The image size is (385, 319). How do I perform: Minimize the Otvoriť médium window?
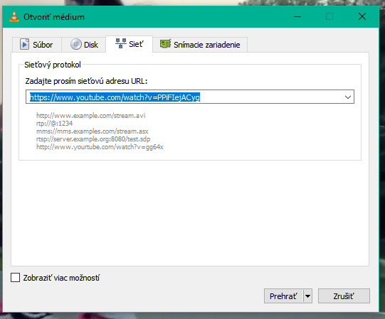(297, 17)
